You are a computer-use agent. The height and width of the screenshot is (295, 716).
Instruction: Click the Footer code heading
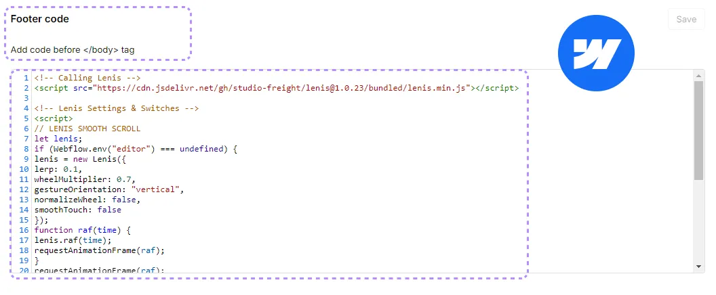click(40, 19)
